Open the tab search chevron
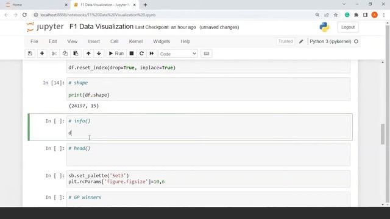Screen dimensions: 390x219 [344, 4]
